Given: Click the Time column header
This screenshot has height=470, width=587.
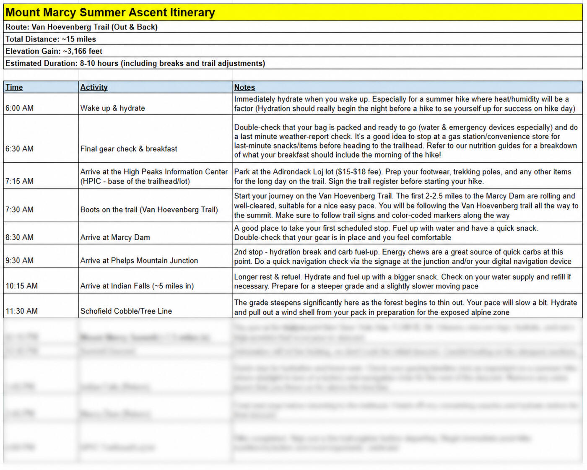Looking at the screenshot, I should (41, 87).
